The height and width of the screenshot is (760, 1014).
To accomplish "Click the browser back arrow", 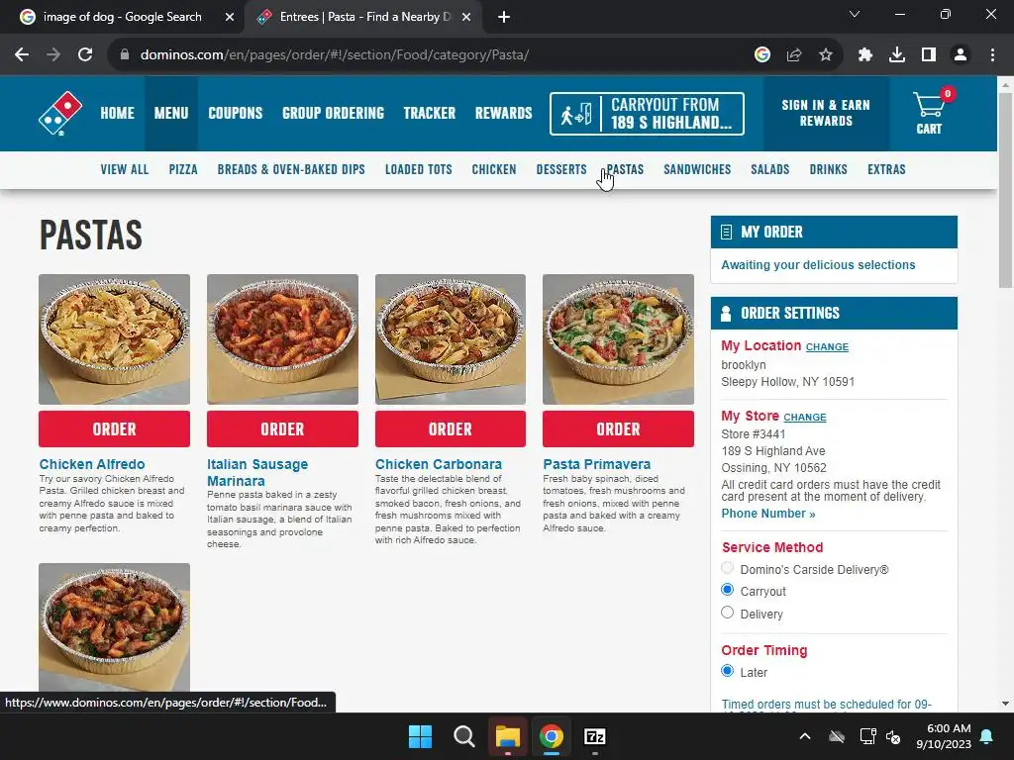I will tap(22, 55).
